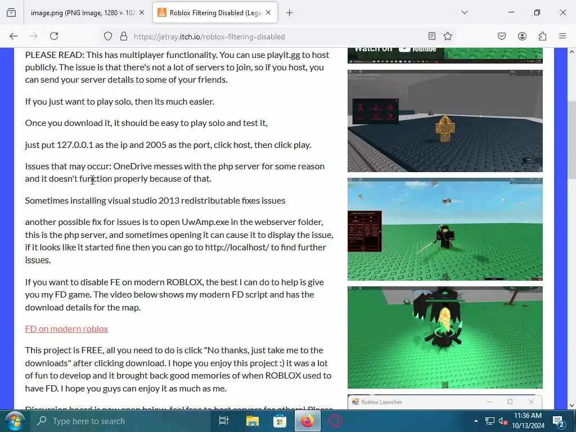576x432 pixels.
Task: Open Microsoft Store from taskbar
Action: (x=280, y=421)
